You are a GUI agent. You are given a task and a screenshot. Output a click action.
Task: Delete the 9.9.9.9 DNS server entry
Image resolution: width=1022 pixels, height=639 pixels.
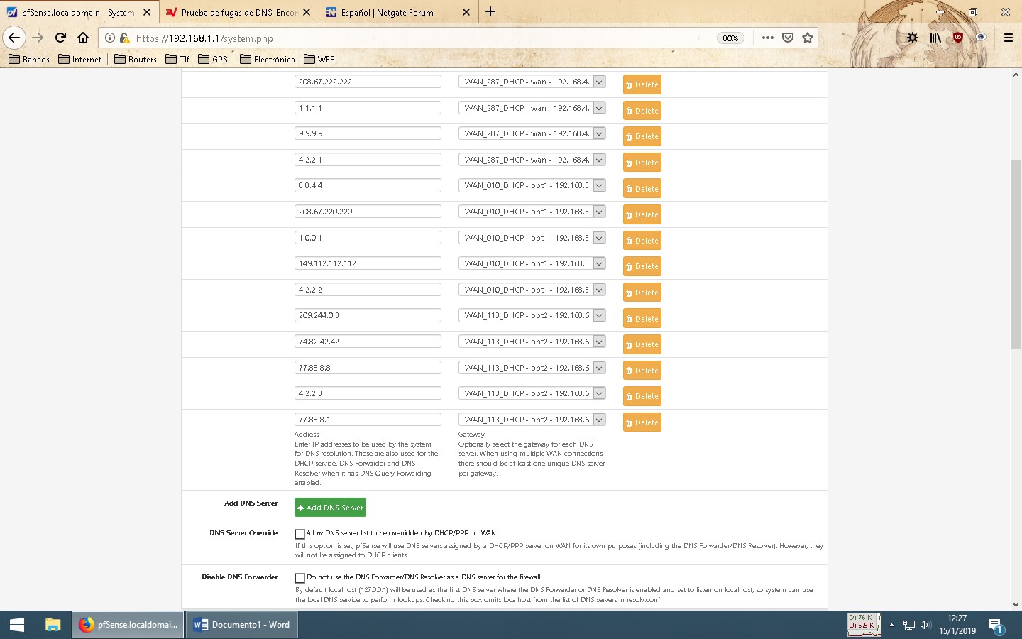(642, 137)
